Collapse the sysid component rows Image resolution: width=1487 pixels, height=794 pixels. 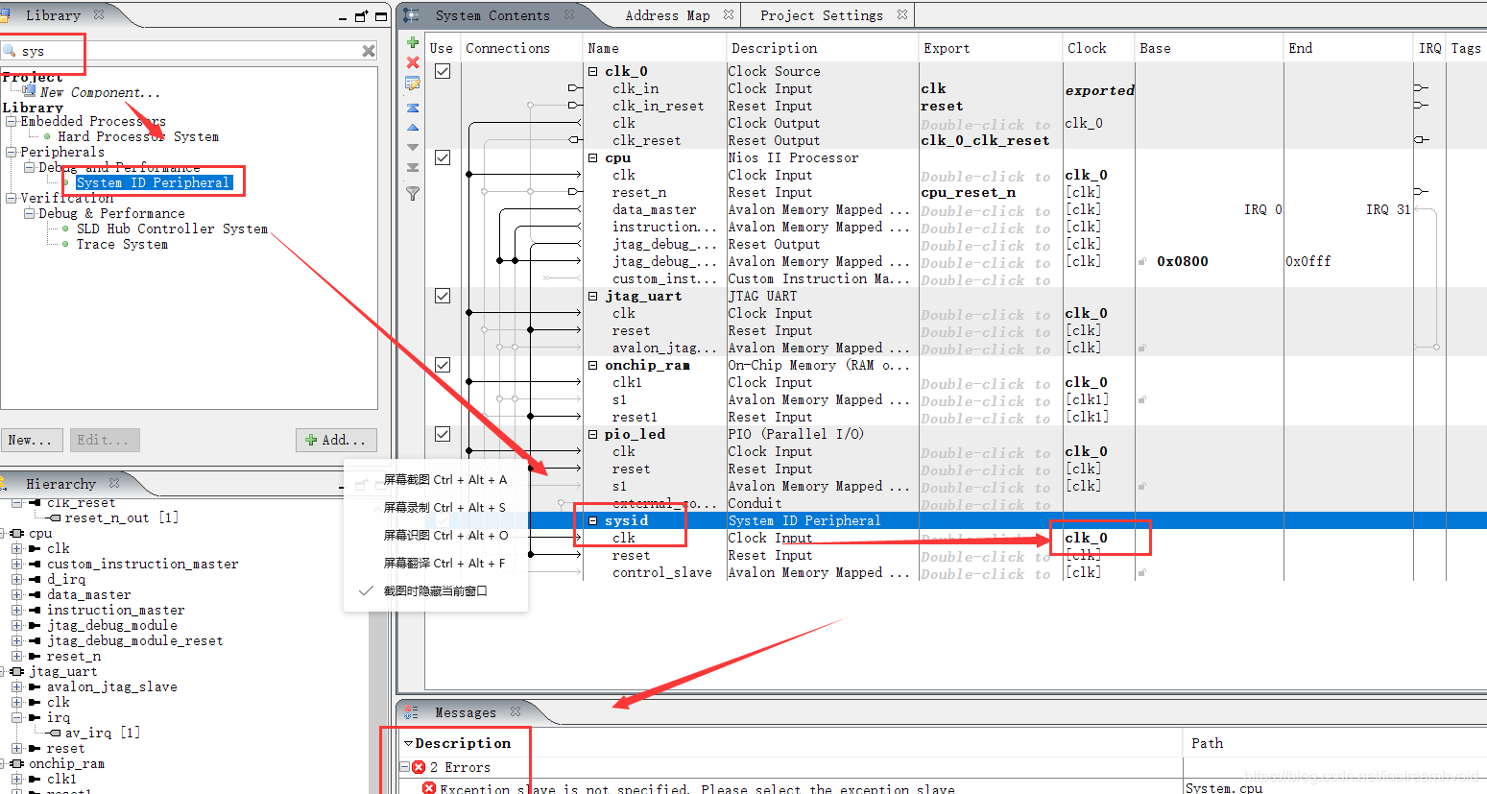pos(593,520)
